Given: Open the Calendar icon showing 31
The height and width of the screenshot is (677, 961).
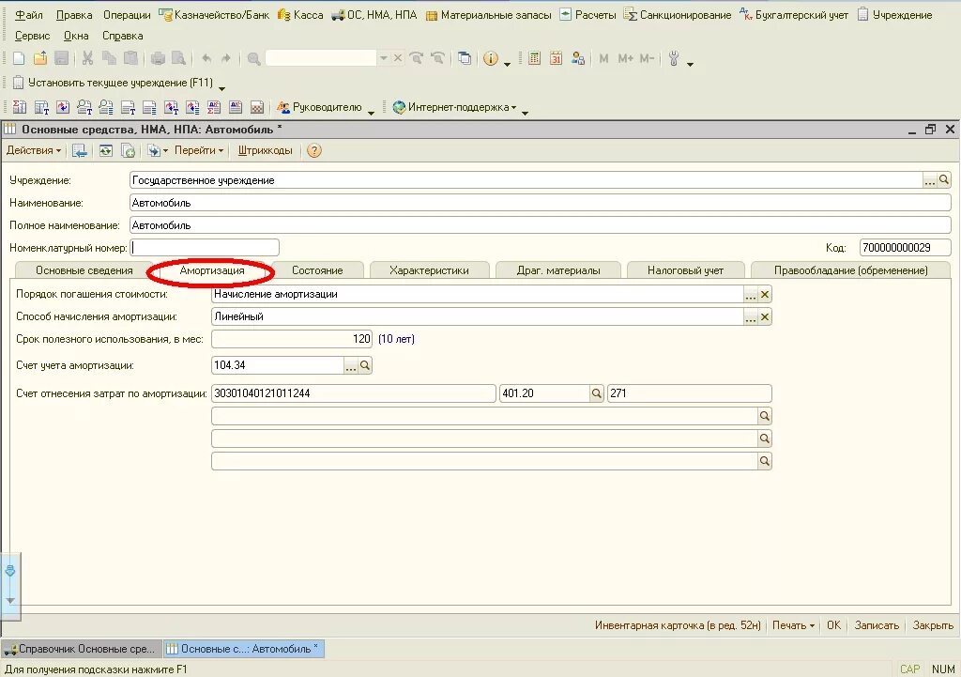Looking at the screenshot, I should (x=556, y=58).
